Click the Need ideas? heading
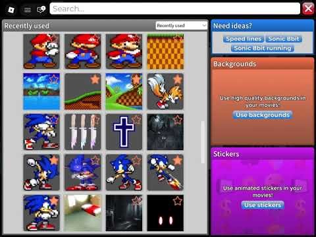The width and height of the screenshot is (316, 237). tap(232, 26)
